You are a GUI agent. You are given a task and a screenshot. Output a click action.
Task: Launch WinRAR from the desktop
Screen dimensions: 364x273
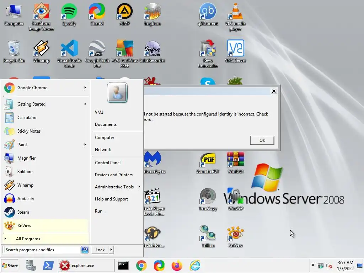pos(235,163)
